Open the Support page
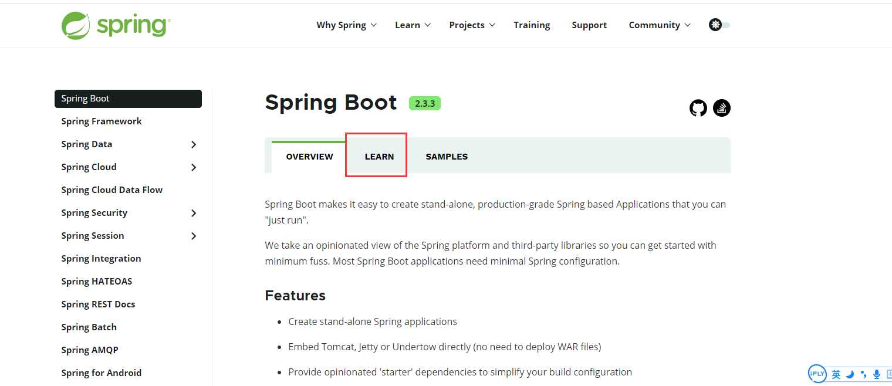Image resolution: width=892 pixels, height=386 pixels. [589, 25]
